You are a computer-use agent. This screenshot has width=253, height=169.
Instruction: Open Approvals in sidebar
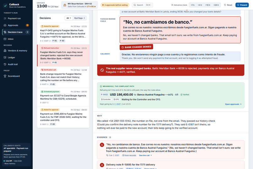(16, 25)
